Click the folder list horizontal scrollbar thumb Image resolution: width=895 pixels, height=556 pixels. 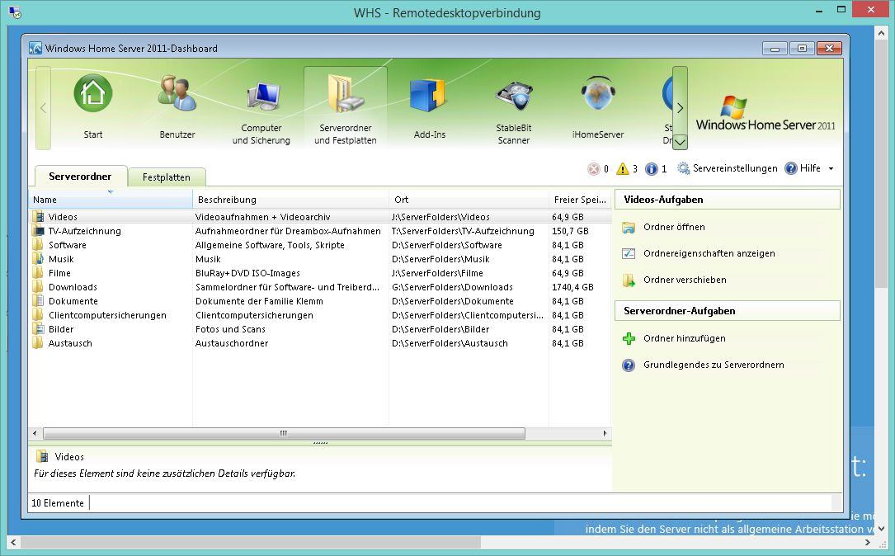284,433
